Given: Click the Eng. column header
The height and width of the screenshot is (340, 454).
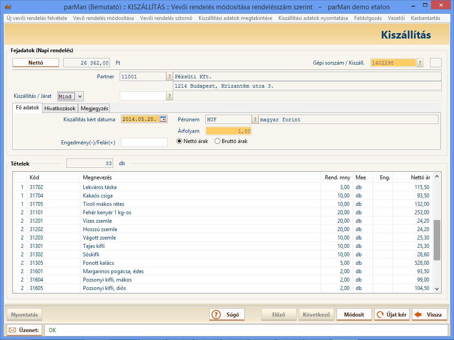Looking at the screenshot, I should coord(383,178).
